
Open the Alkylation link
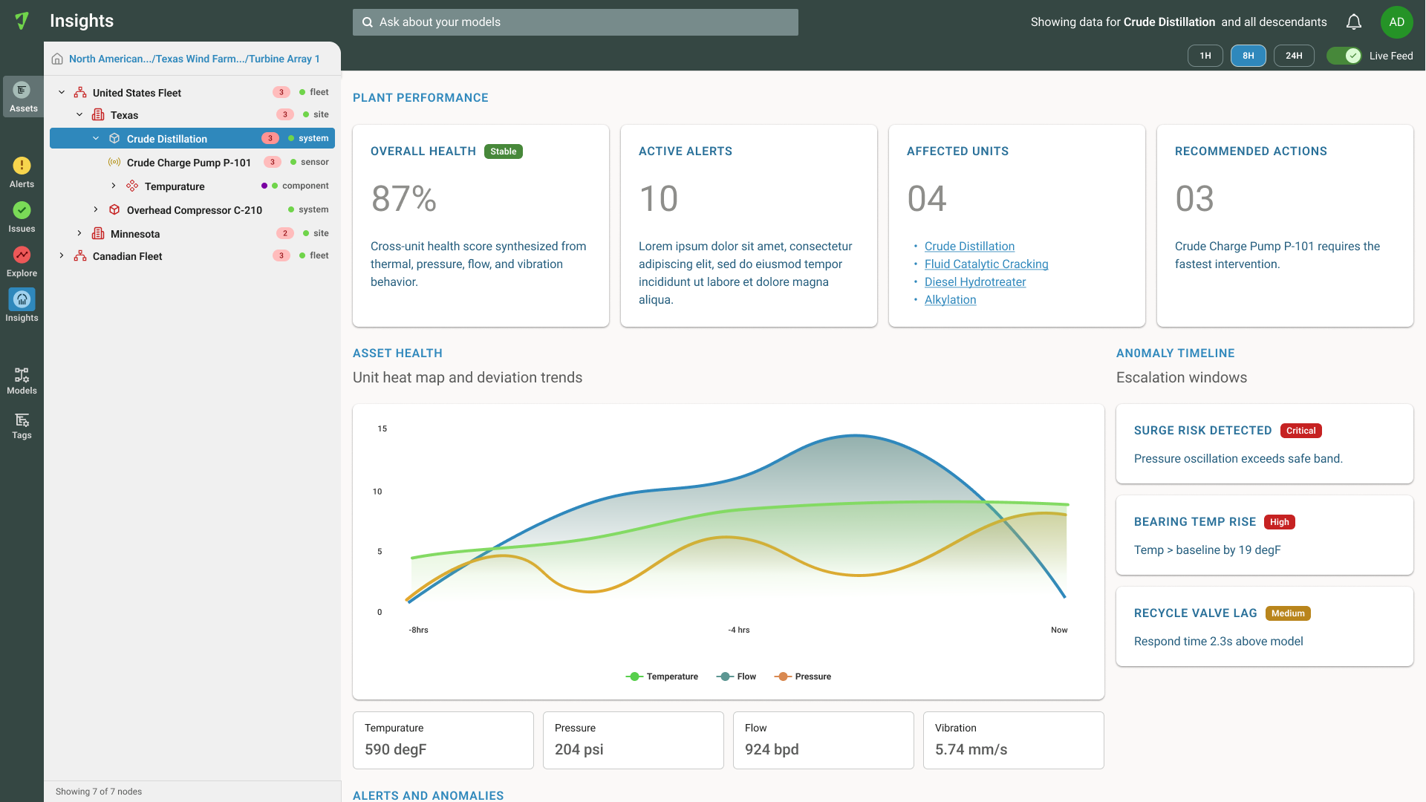(x=951, y=300)
